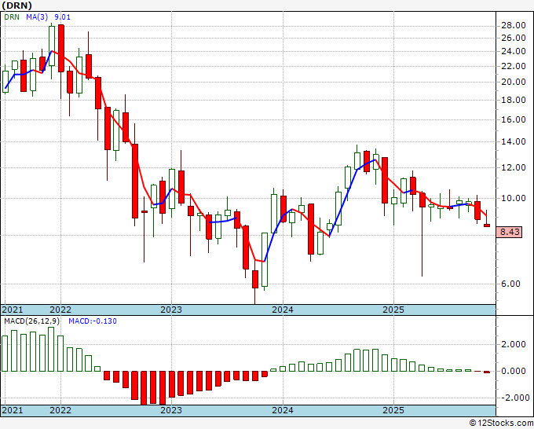Click 2024 on the price chart time axis

(x=283, y=310)
